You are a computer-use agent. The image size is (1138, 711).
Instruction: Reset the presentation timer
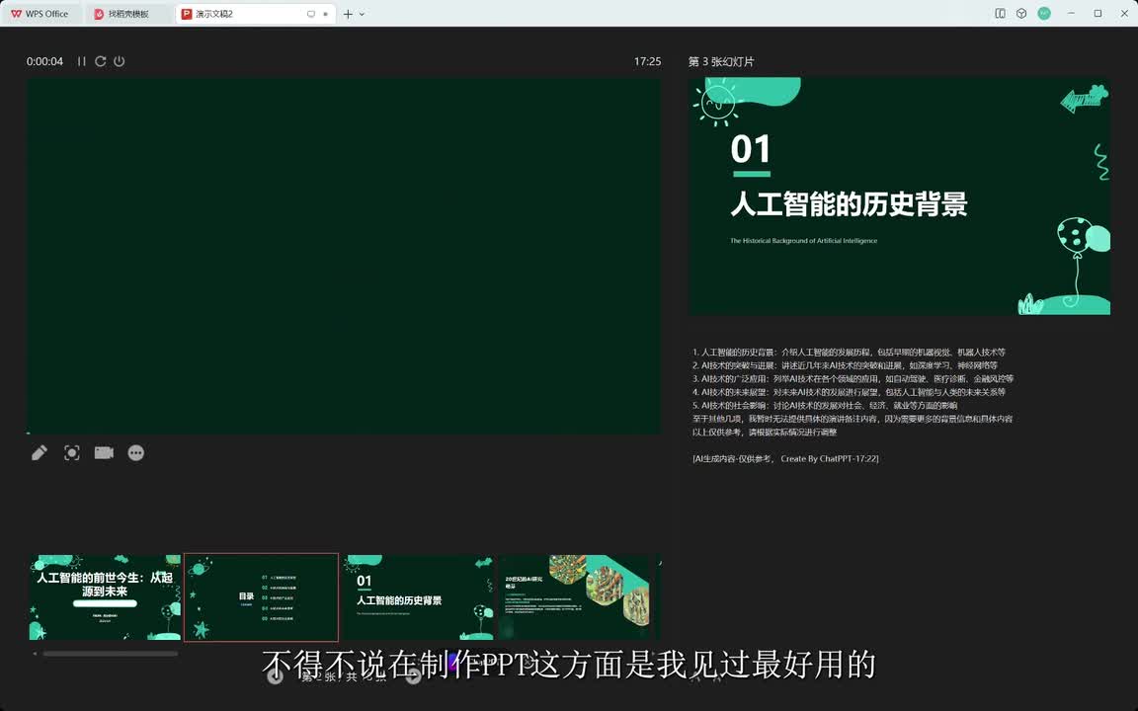point(100,61)
